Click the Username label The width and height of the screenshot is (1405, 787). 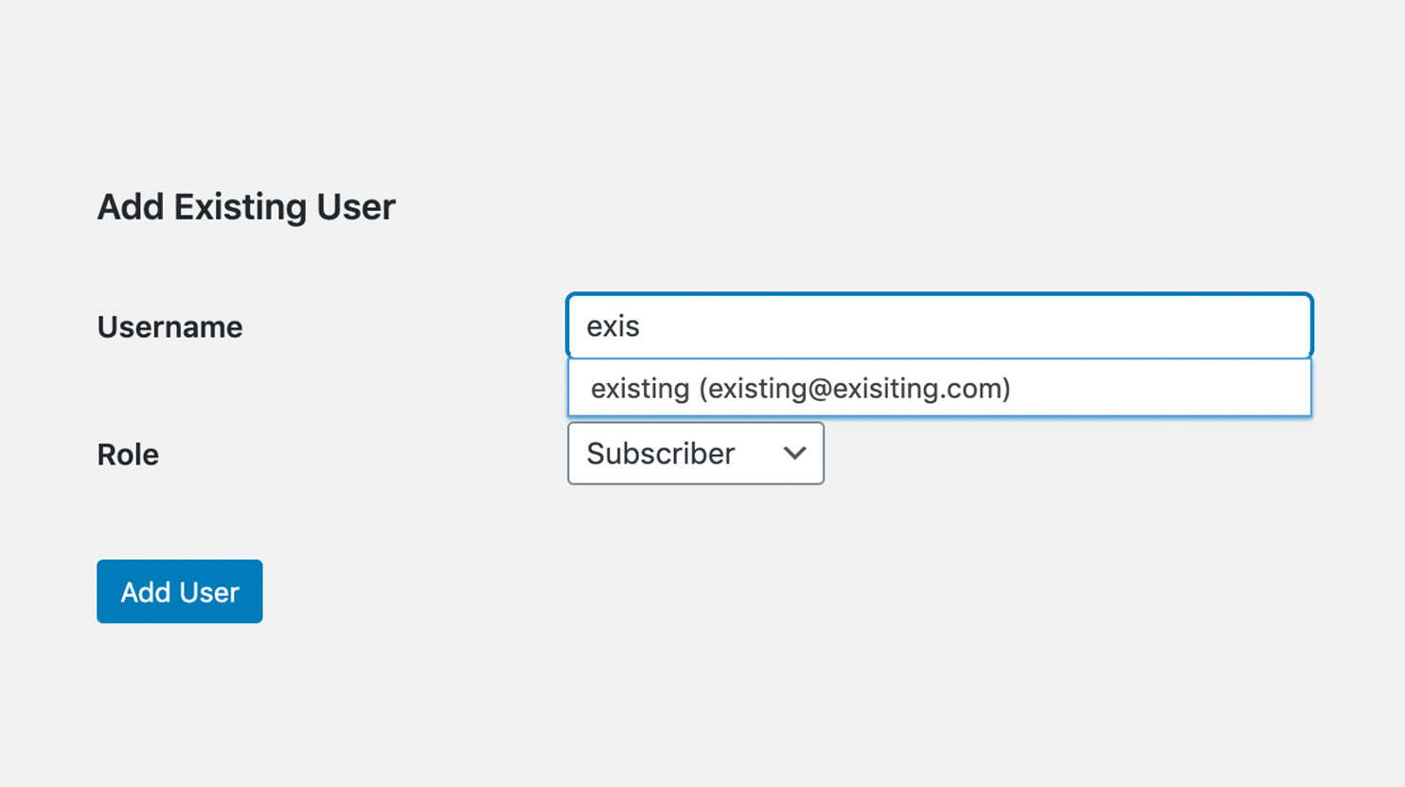pyautogui.click(x=169, y=326)
